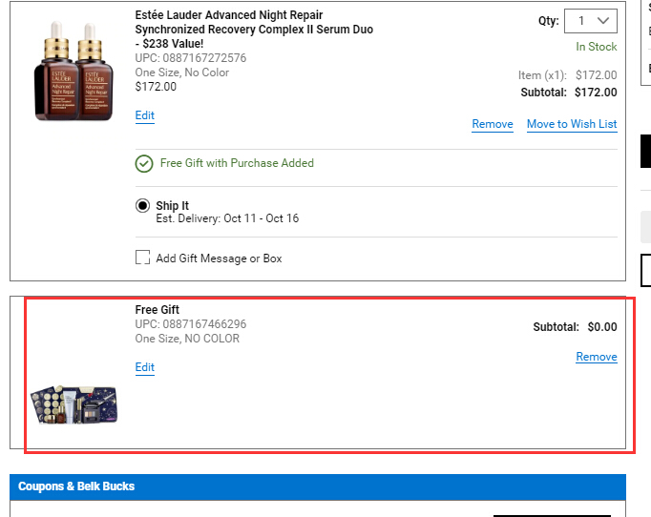
Task: Remove the Estée Lauder serum from the bag
Action: (x=493, y=124)
